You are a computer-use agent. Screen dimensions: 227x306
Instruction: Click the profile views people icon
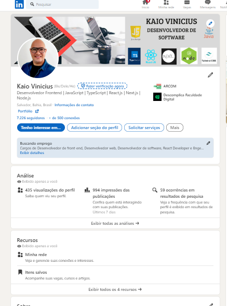(x=20, y=190)
